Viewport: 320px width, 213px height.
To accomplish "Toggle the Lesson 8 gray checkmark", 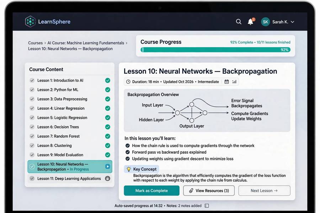I will click(32, 146).
